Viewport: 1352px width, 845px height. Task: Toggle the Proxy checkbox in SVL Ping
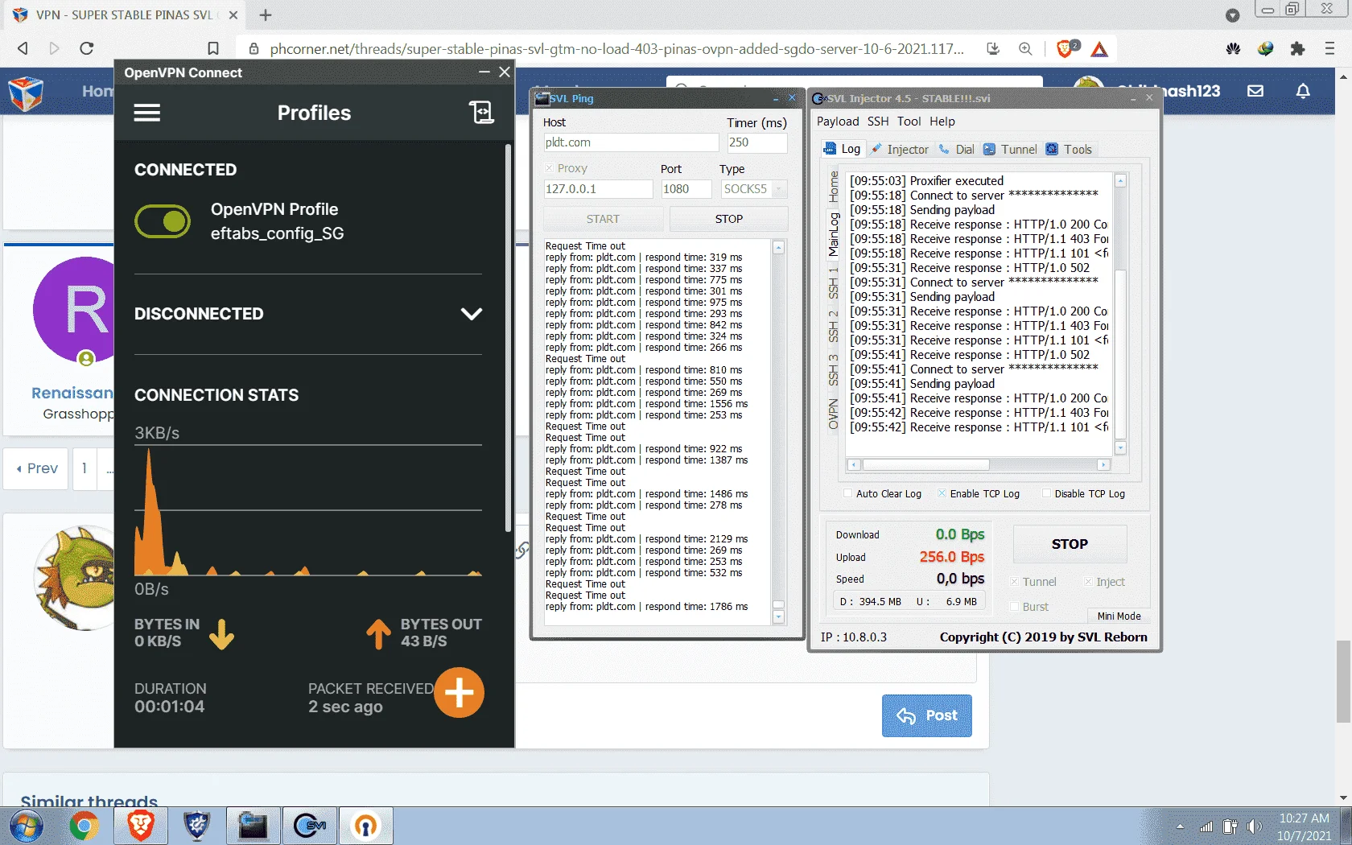(550, 168)
